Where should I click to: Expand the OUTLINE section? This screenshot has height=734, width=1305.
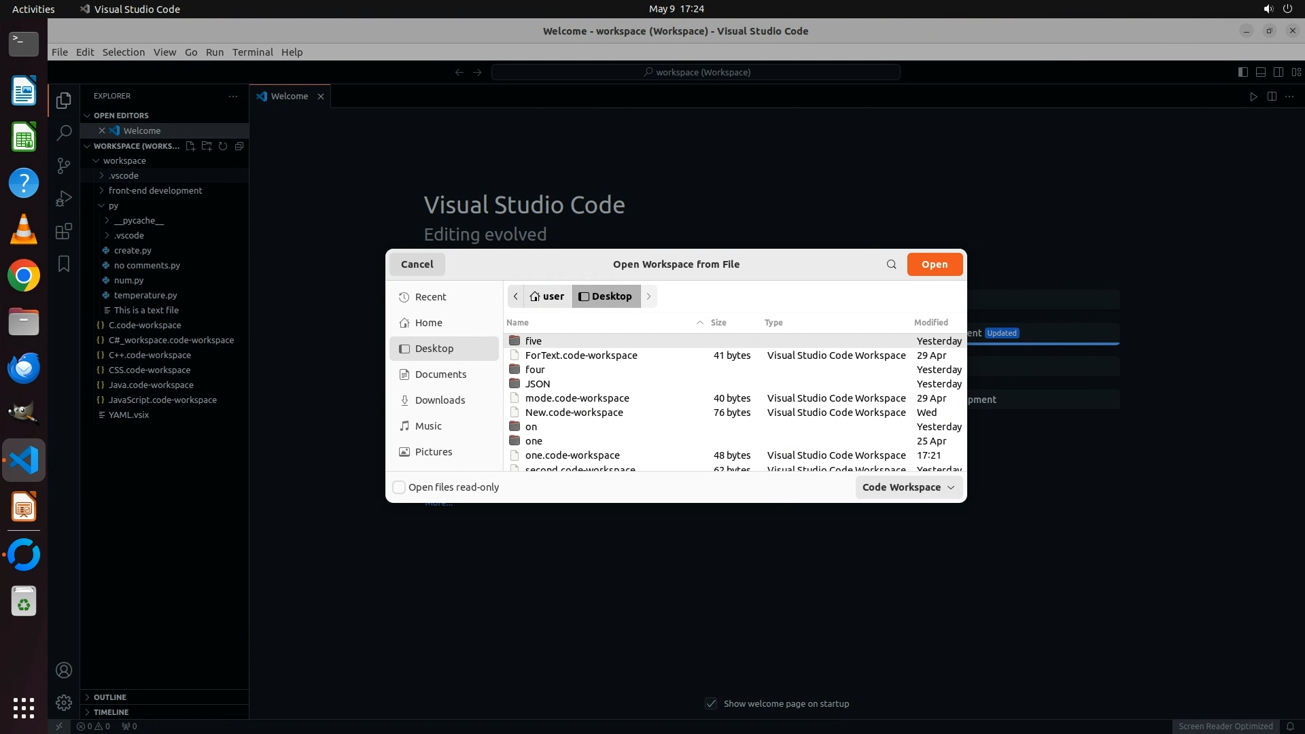coord(110,697)
